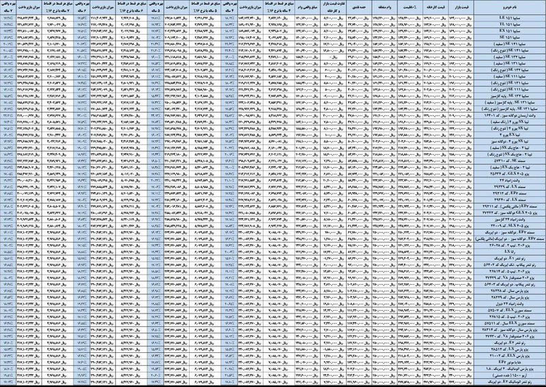Click the row 'پژو ۴۰۵ GLX دوگانه سوز'
The image size is (546, 387).
click(x=509, y=213)
